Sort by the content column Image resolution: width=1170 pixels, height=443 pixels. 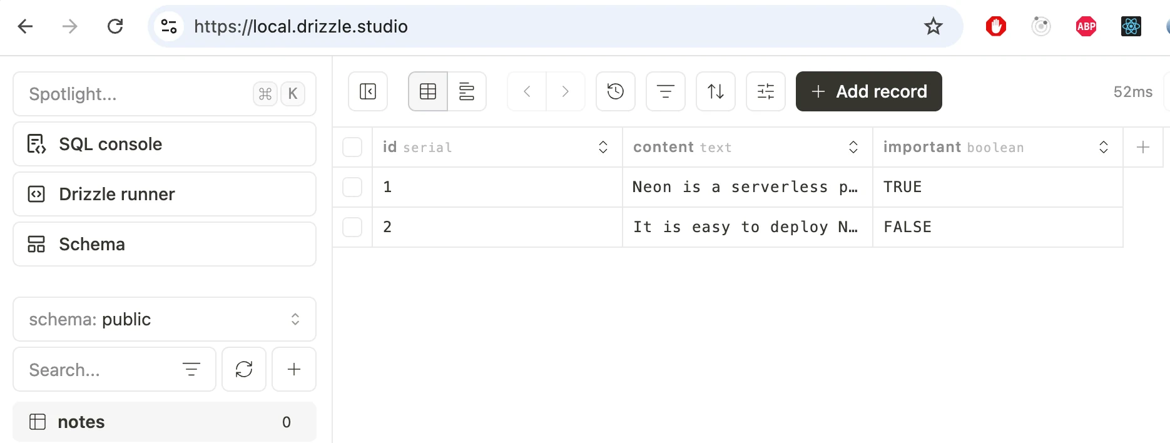(x=853, y=147)
